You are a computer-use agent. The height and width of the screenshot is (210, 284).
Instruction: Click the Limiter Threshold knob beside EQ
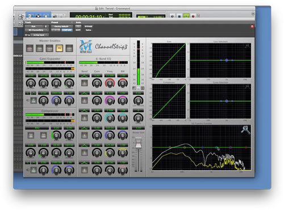138,100
